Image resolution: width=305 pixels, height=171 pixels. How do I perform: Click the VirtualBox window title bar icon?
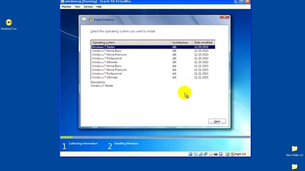click(x=62, y=1)
